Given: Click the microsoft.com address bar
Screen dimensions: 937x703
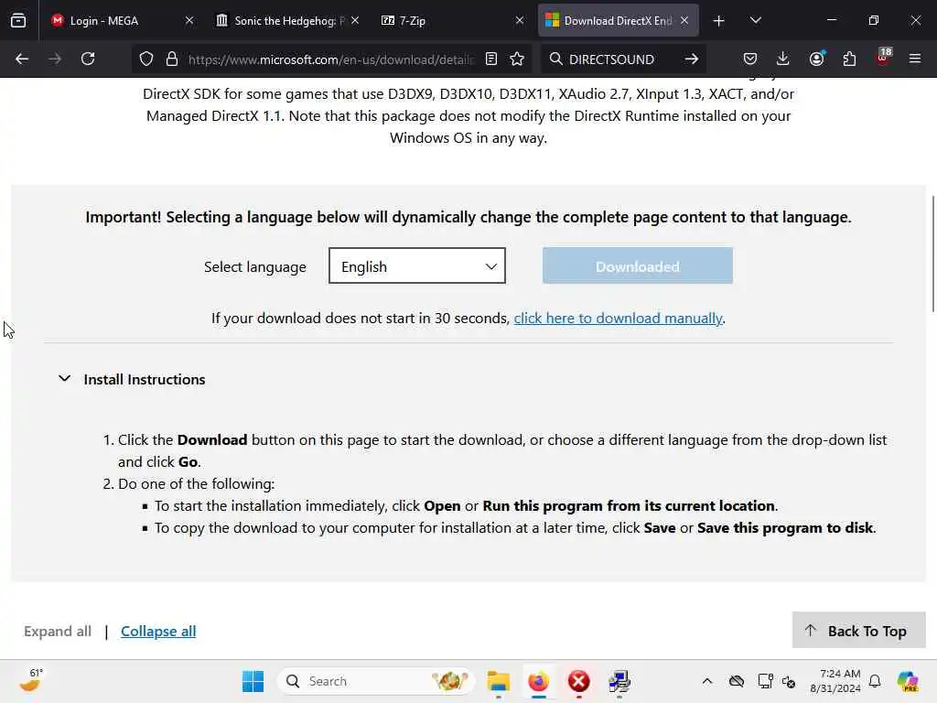Looking at the screenshot, I should 330,59.
